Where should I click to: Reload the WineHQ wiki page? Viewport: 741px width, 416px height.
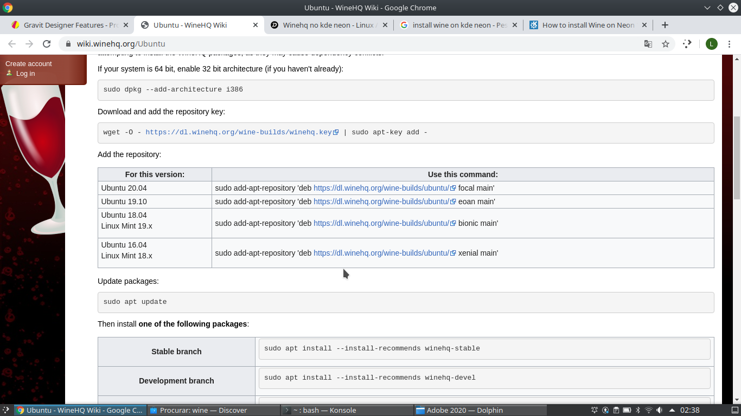point(47,44)
